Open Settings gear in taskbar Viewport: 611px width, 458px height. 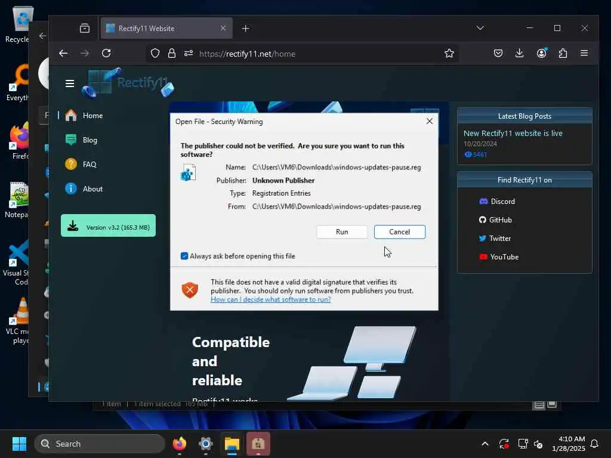tap(206, 444)
